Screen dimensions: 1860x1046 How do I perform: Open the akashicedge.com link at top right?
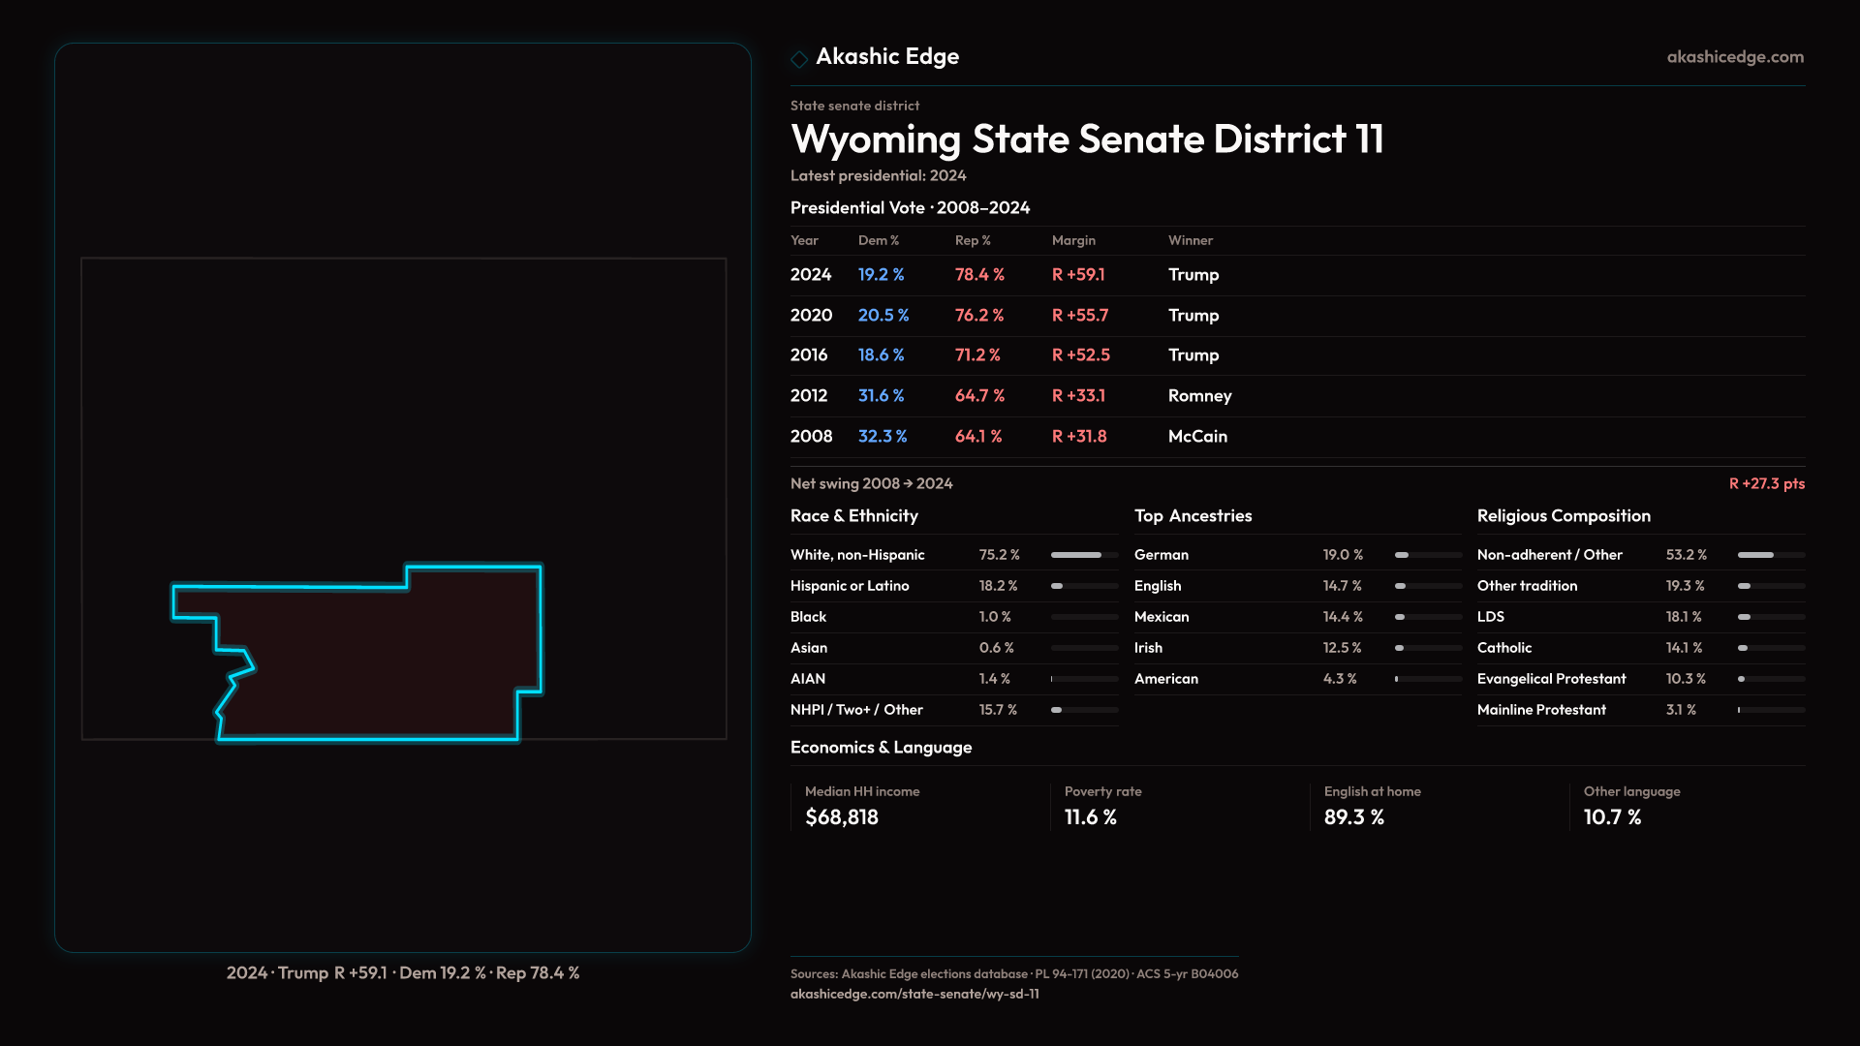(x=1734, y=57)
